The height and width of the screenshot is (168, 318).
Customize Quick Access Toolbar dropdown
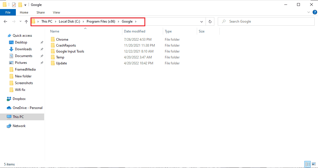[x=25, y=5]
